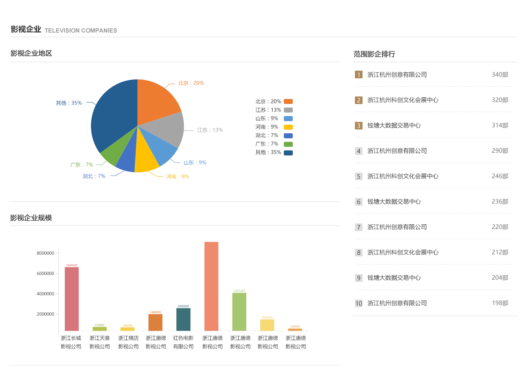The height and width of the screenshot is (366, 529).
Task: Select the 湖北：7% legend entry text
Action: click(x=267, y=135)
